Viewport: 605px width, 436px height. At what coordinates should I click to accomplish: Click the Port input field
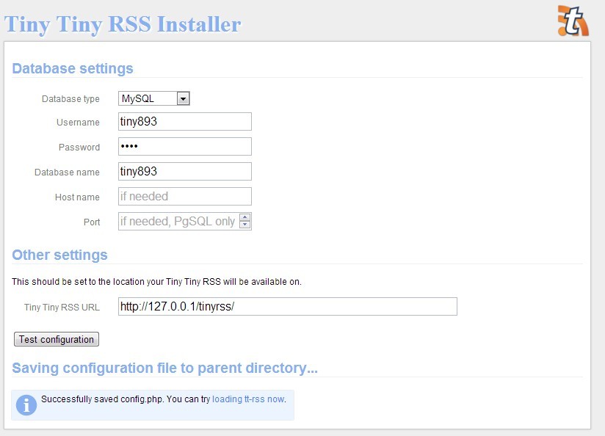[180, 221]
